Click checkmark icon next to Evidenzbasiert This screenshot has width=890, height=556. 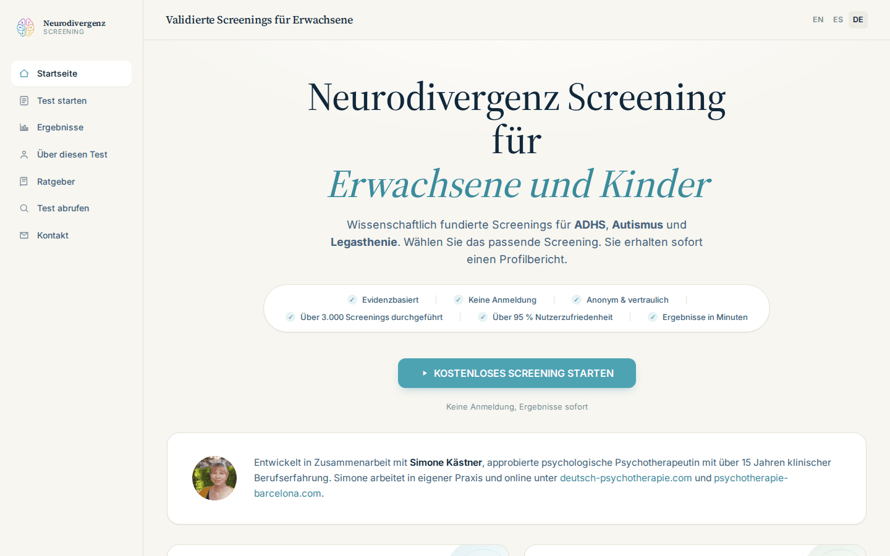[352, 300]
